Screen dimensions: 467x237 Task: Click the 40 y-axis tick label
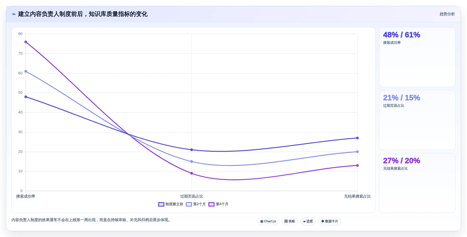pos(20,112)
